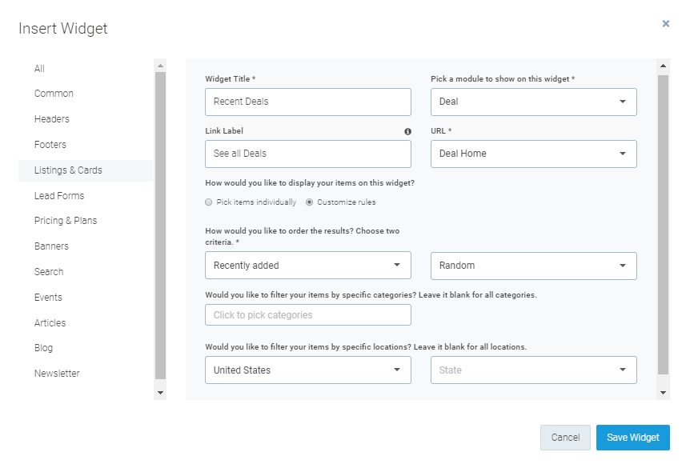This screenshot has height=468, width=686.
Task: Choose the "Banners" widget category
Action: [50, 246]
